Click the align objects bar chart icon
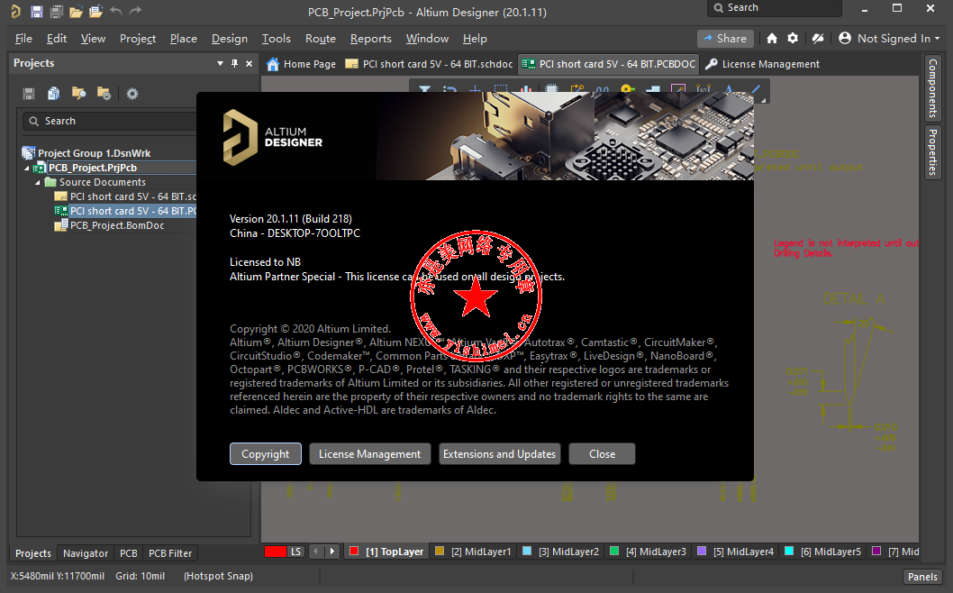The image size is (953, 593). pos(526,89)
